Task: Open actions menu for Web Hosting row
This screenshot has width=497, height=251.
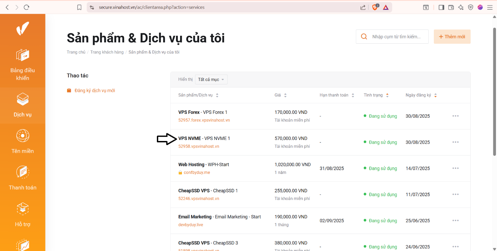Action: pos(456,168)
